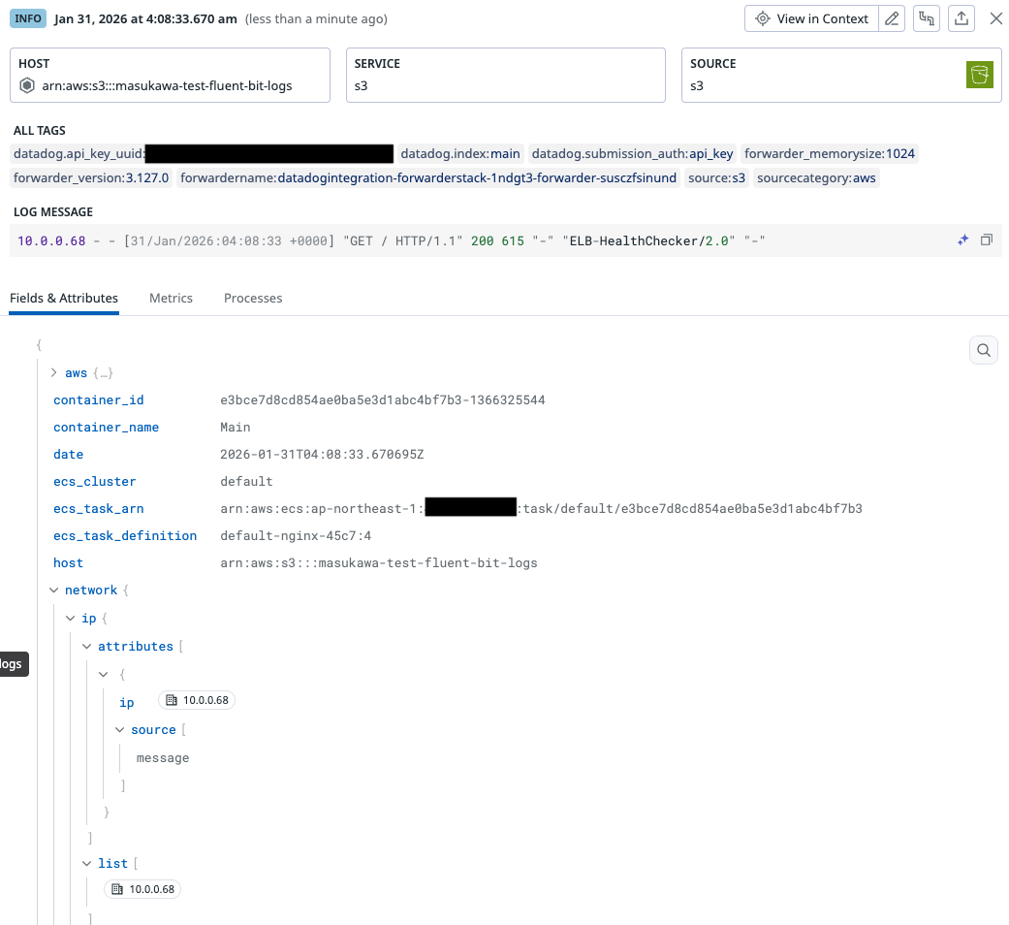Select the Fields & Attributes tab

[64, 299]
